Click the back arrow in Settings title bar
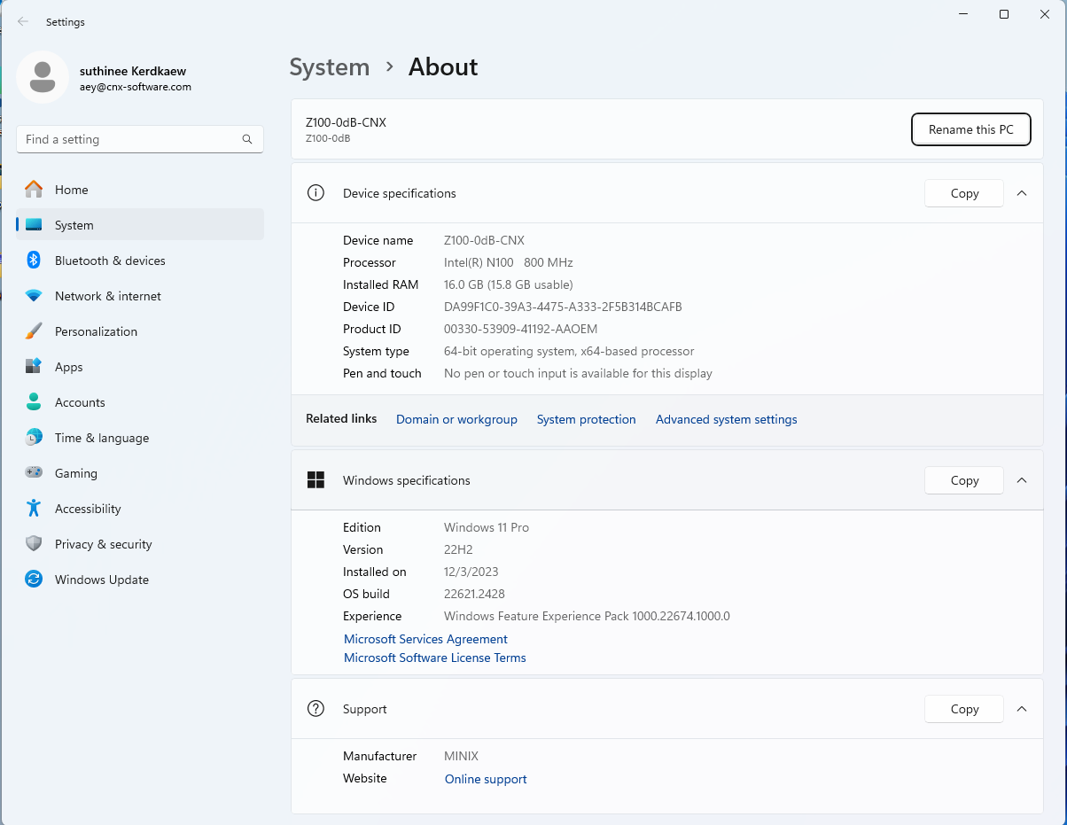Image resolution: width=1067 pixels, height=825 pixels. (23, 21)
